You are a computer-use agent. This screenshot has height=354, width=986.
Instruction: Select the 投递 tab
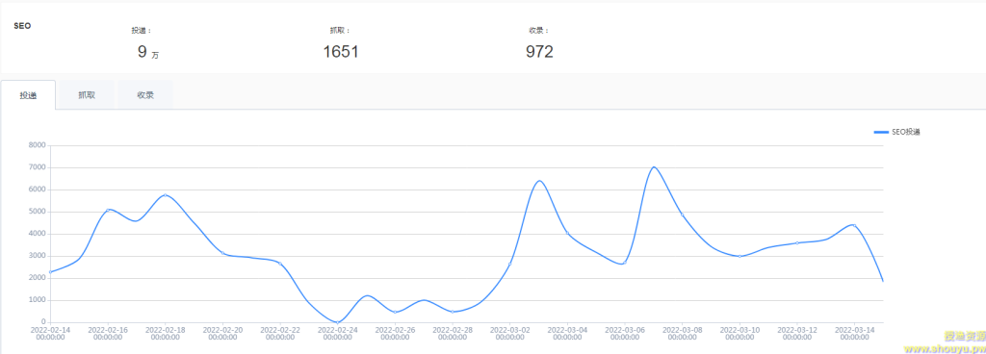tap(28, 95)
